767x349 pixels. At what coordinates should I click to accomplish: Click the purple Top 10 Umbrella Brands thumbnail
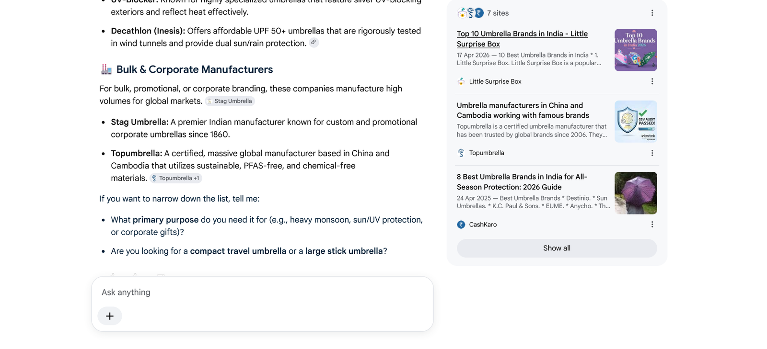(636, 50)
